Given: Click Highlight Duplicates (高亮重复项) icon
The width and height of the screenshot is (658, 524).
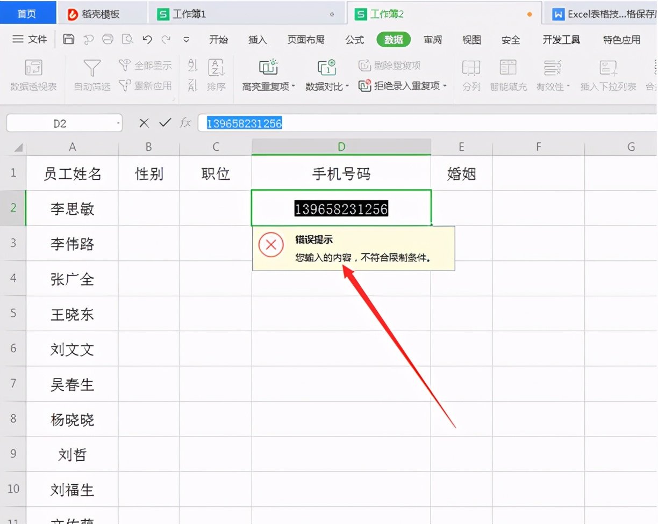Looking at the screenshot, I should coord(268,67).
